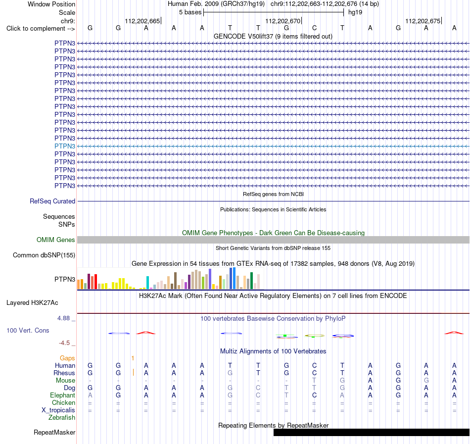Click the Layered H3K27Ac label
The height and width of the screenshot is (444, 470).
tap(32, 303)
